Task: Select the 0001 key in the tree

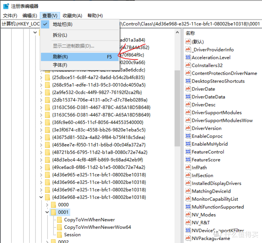Action: click(63, 212)
